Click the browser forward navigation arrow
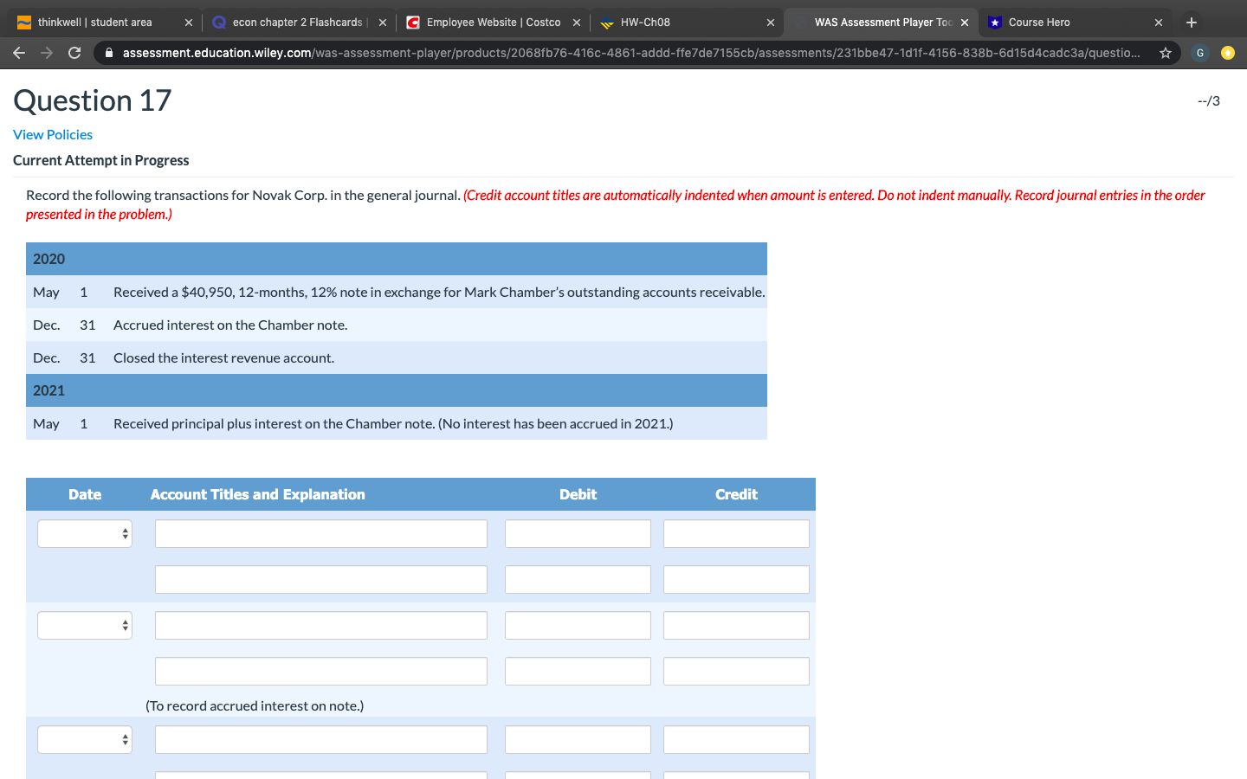1247x779 pixels. [x=47, y=52]
